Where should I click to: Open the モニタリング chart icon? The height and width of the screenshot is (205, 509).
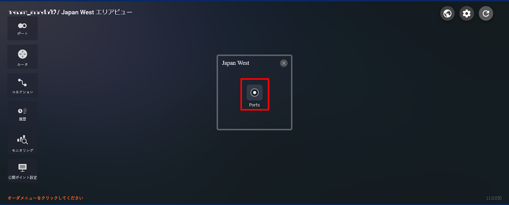pos(22,139)
